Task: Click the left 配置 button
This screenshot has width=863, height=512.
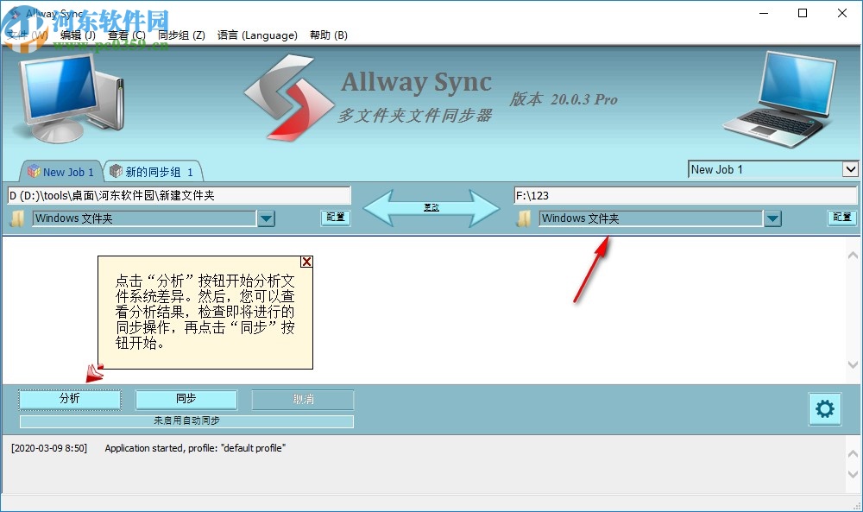Action: (x=335, y=218)
